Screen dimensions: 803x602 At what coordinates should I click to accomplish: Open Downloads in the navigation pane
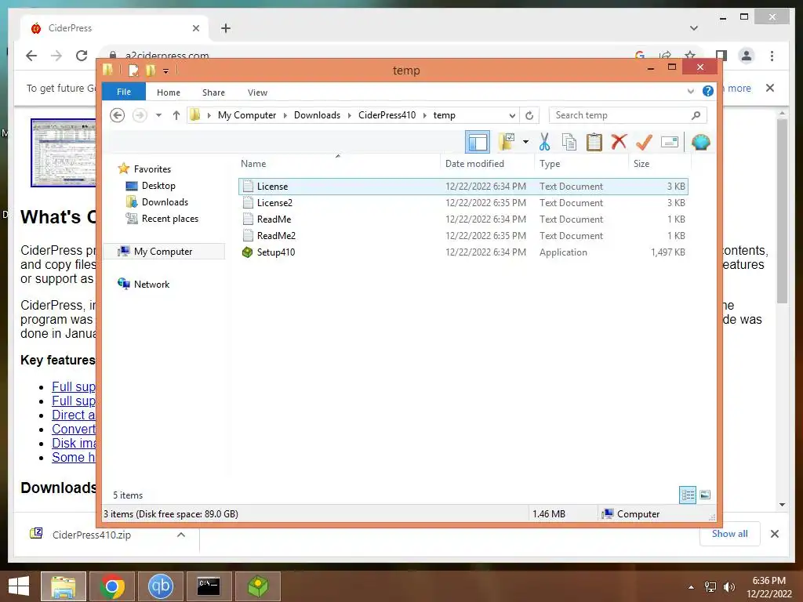coord(165,201)
